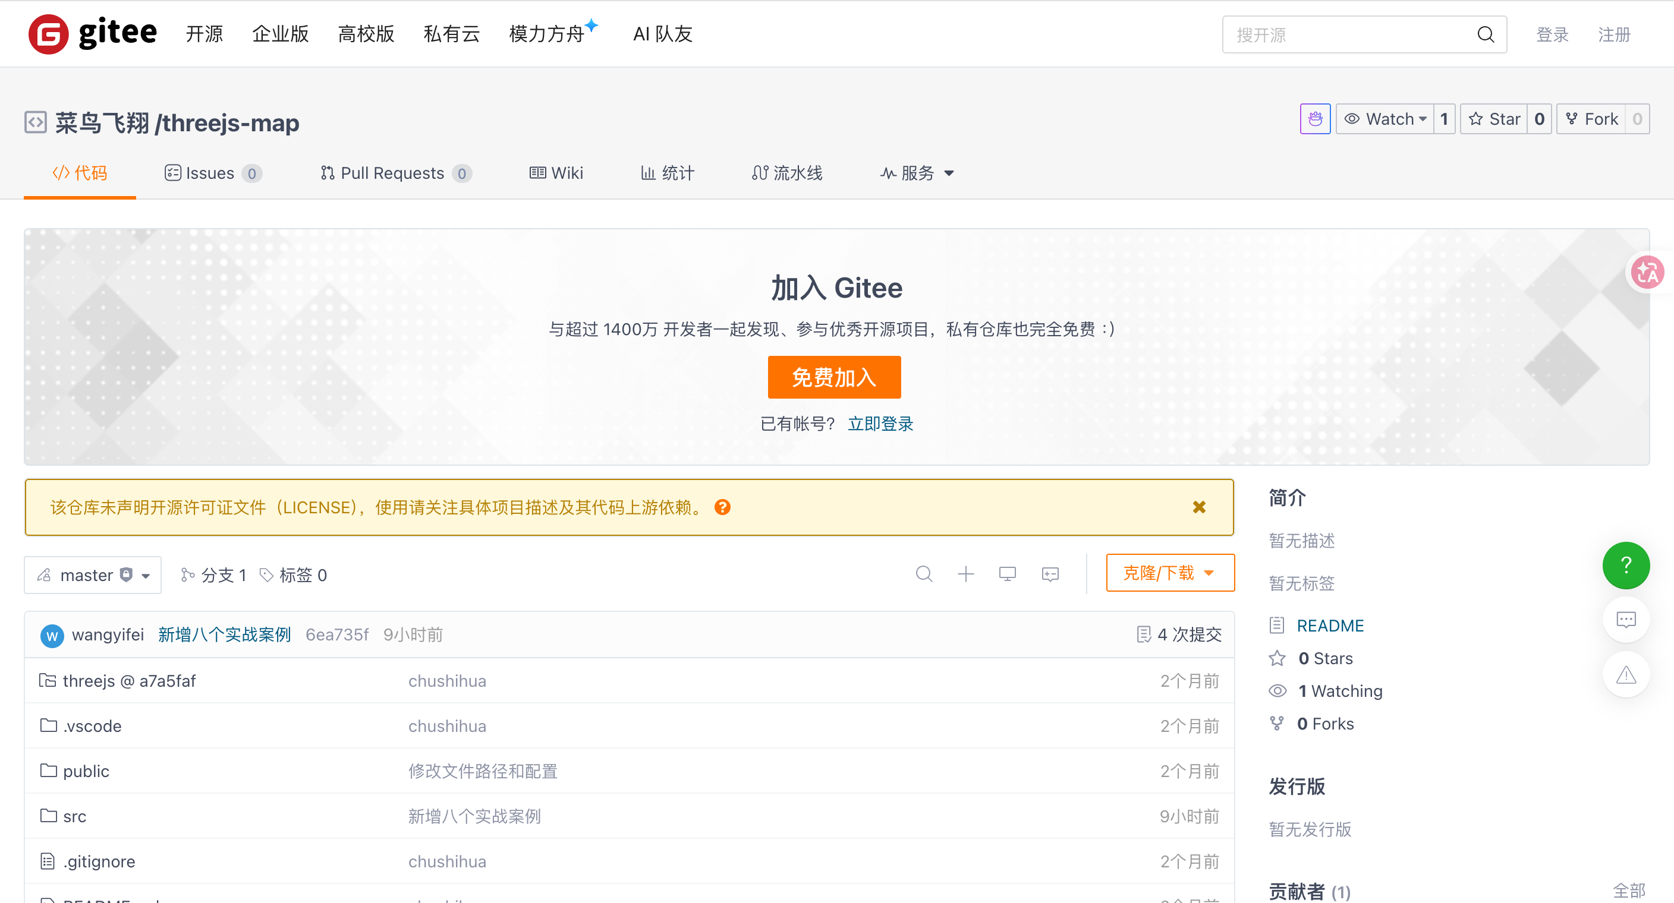Click 标签 0 link
Image resolution: width=1674 pixels, height=903 pixels.
(293, 575)
